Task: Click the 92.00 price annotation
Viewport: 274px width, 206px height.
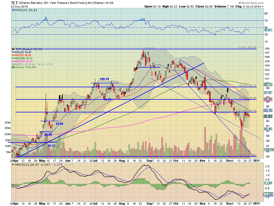Action: click(x=60, y=124)
